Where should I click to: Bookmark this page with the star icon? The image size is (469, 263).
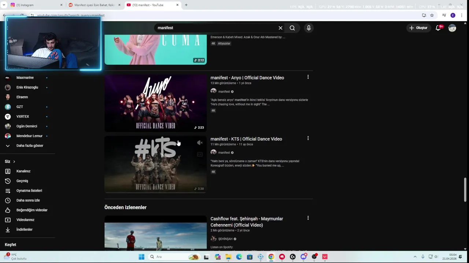point(432,15)
